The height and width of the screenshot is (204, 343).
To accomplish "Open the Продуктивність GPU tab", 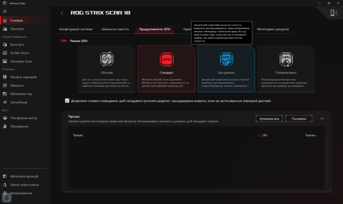I will pos(154,29).
